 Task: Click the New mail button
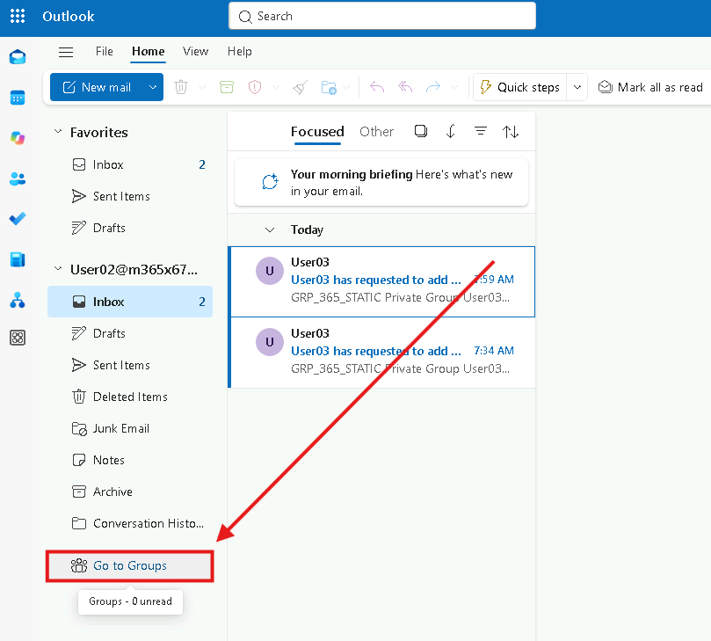click(x=98, y=87)
